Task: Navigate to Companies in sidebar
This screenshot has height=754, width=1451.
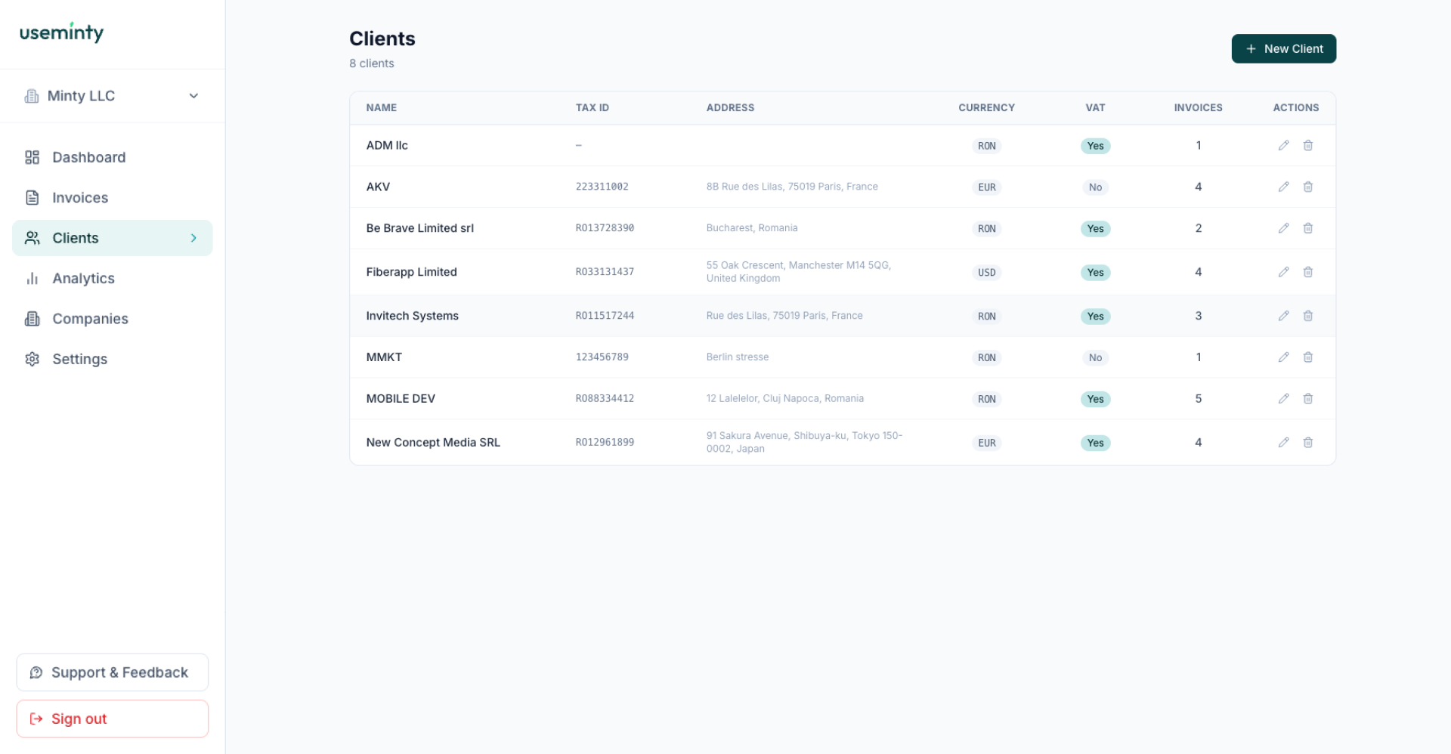Action: 90,319
